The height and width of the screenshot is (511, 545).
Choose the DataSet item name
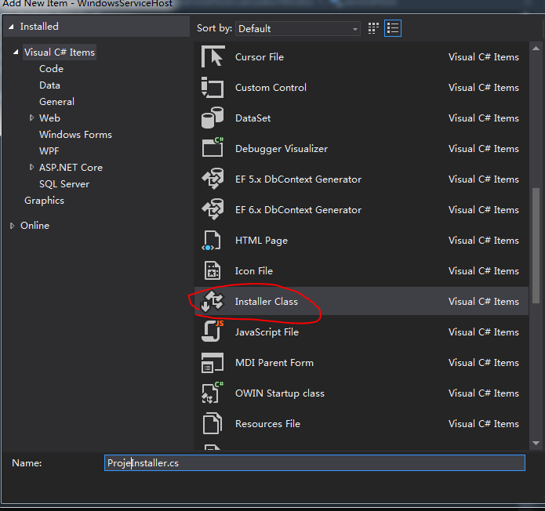[x=253, y=118]
